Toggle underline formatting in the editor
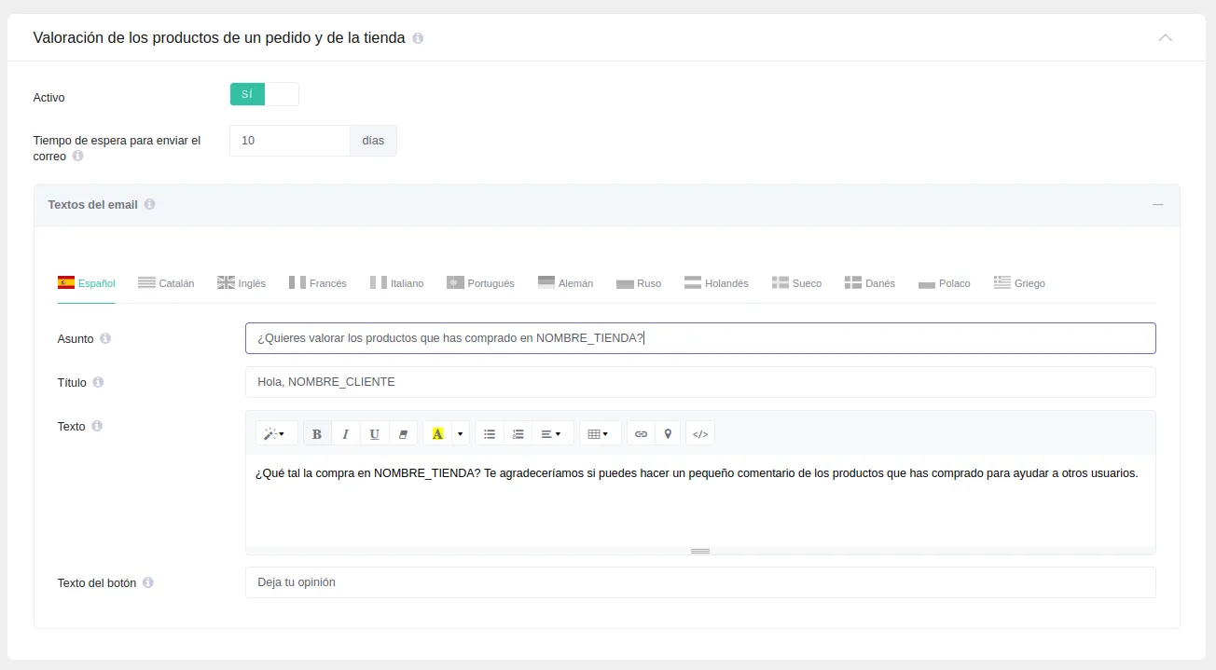Screen dimensions: 1216x670 tap(374, 433)
